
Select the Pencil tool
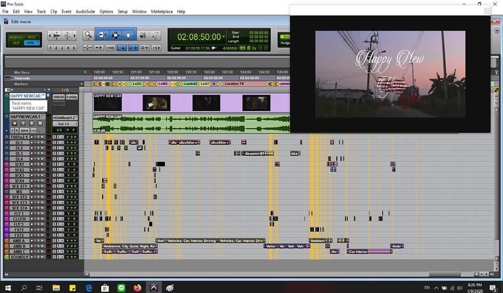155,35
